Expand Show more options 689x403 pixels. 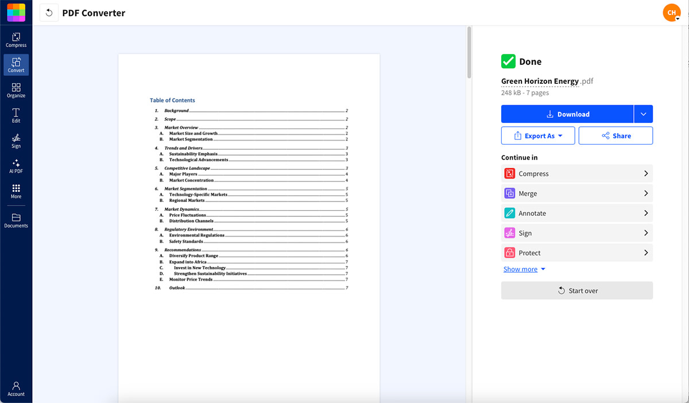pos(520,269)
